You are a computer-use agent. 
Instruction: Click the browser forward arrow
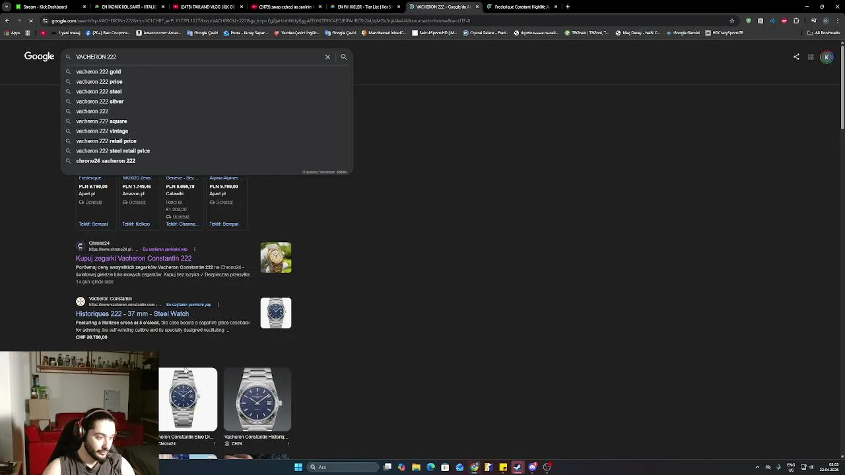[x=18, y=20]
